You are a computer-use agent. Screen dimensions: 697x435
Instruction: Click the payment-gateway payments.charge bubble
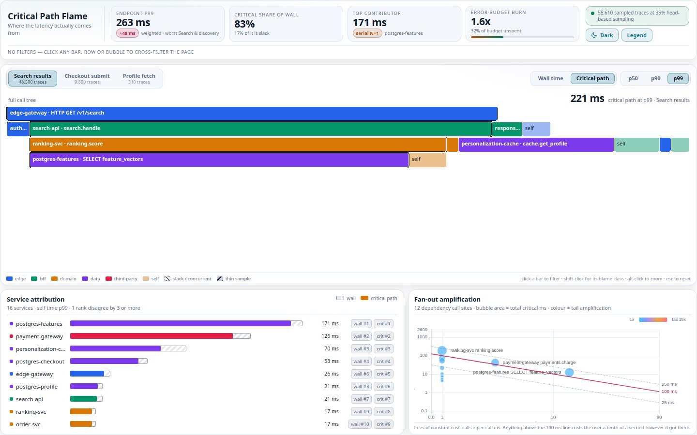(495, 362)
